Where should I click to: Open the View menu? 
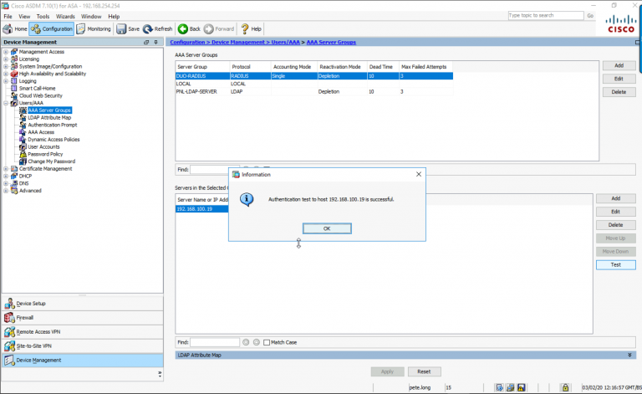point(24,17)
